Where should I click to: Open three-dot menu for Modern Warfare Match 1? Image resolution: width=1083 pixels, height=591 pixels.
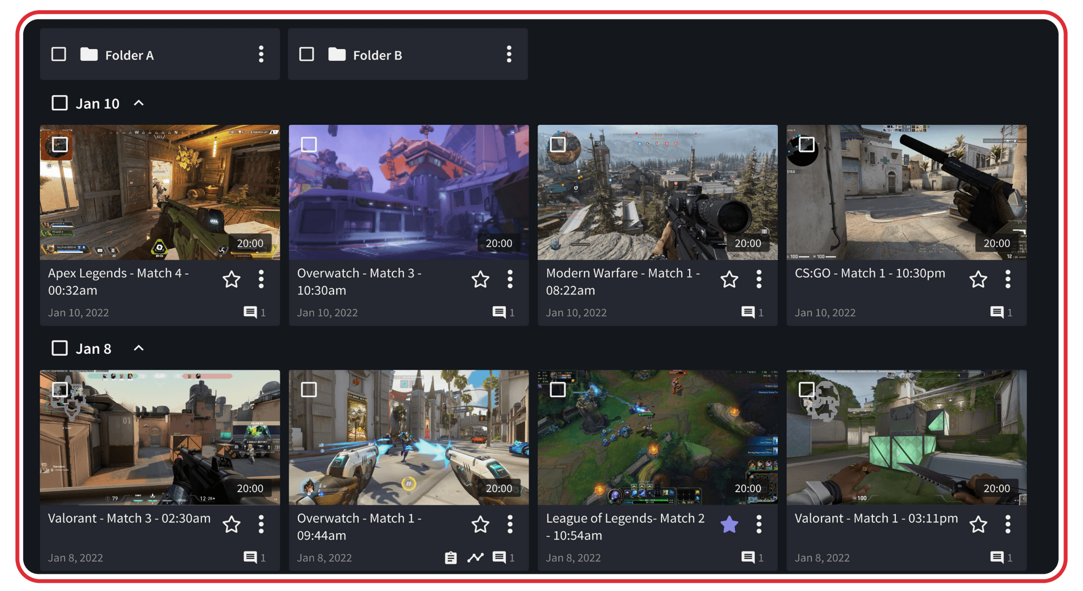tap(759, 279)
